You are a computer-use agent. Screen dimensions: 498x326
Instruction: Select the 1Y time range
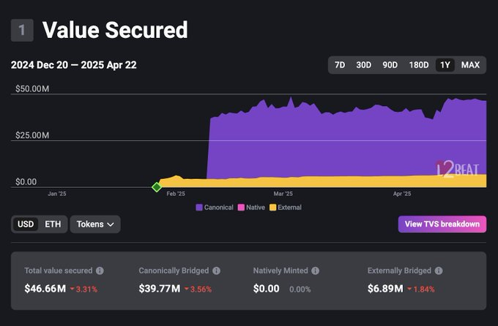pyautogui.click(x=445, y=65)
